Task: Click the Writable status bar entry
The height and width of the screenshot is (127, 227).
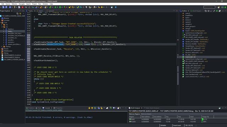Action: [x=163, y=126]
